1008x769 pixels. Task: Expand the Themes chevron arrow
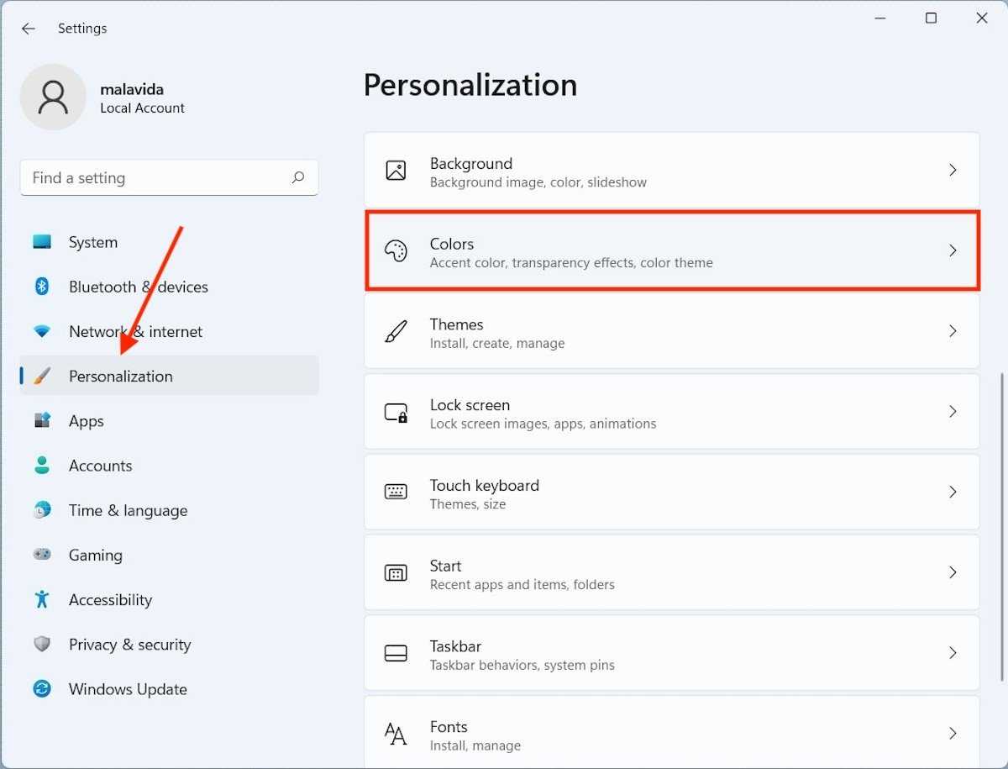pyautogui.click(x=953, y=331)
